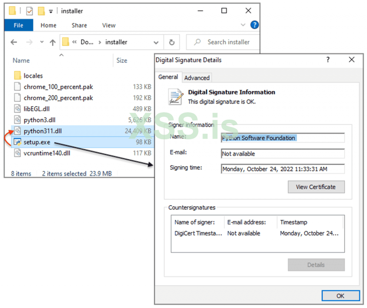Screen dimensions: 367x308
Task: Click the setup.exe application icon
Action: pos(17,142)
